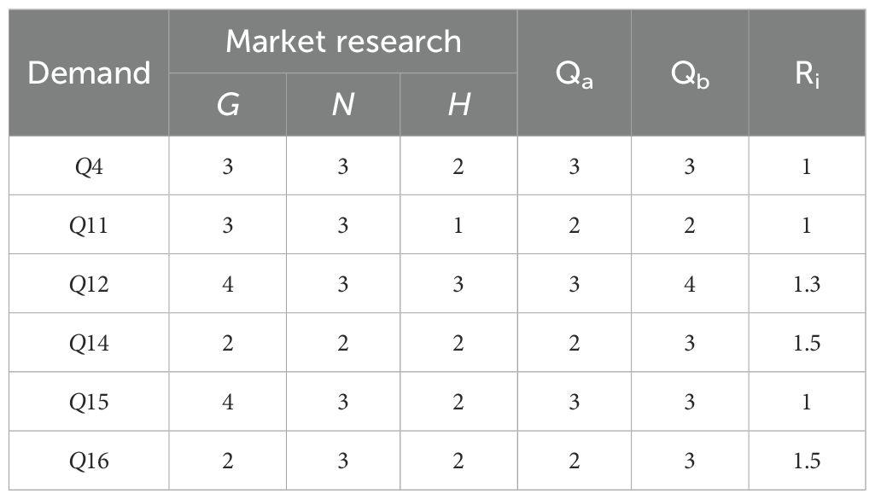This screenshot has width=875, height=499.
Task: Click the Q15 row label
Action: click(x=89, y=402)
